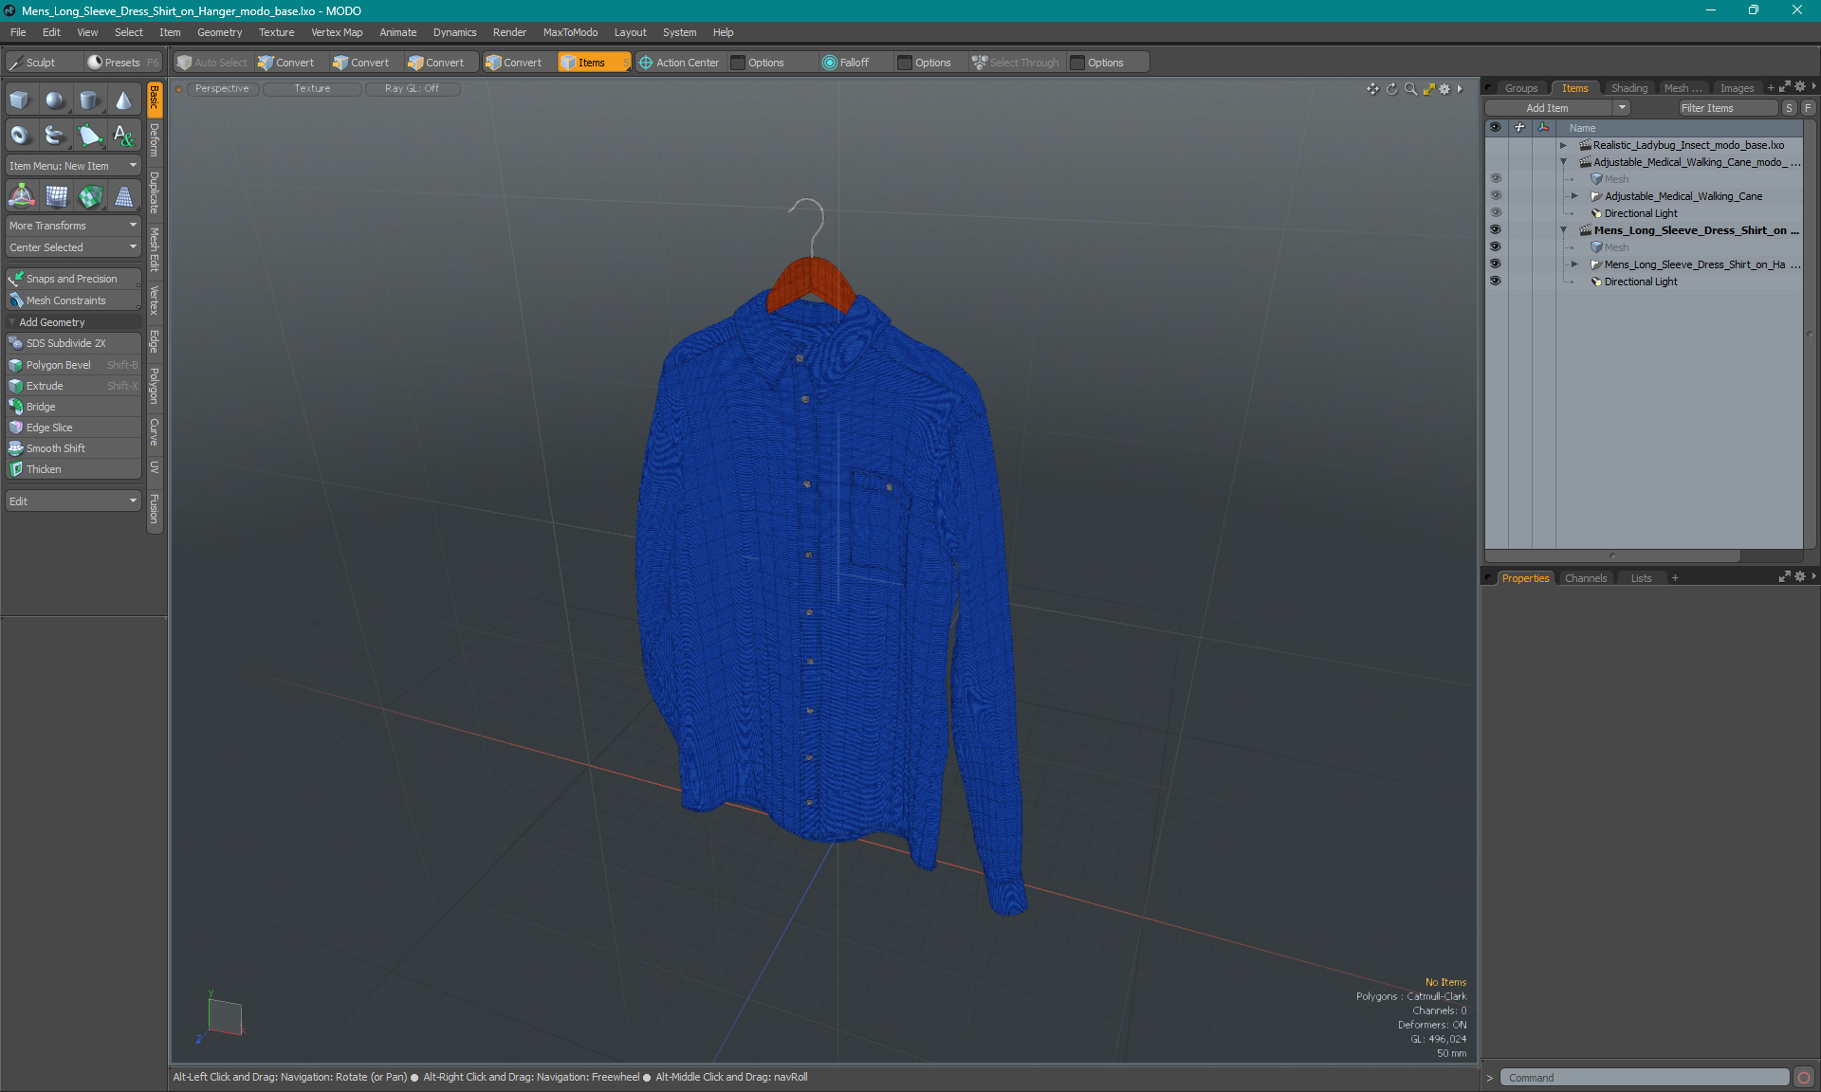Switch to the Shading tab
Viewport: 1821px width, 1092px height.
[x=1628, y=88]
